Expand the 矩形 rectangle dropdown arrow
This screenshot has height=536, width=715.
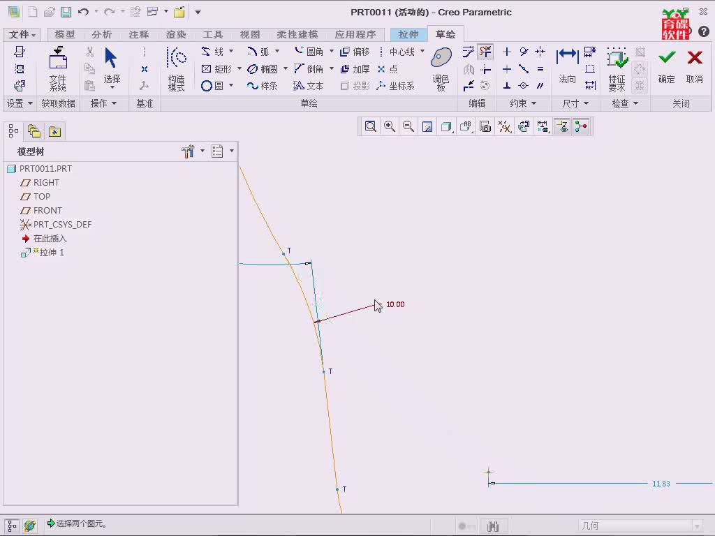point(239,68)
